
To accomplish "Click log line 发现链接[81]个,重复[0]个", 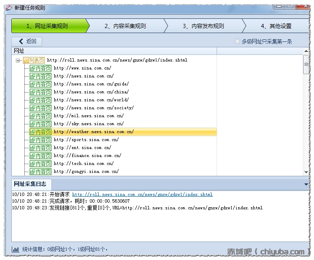I will (137, 208).
